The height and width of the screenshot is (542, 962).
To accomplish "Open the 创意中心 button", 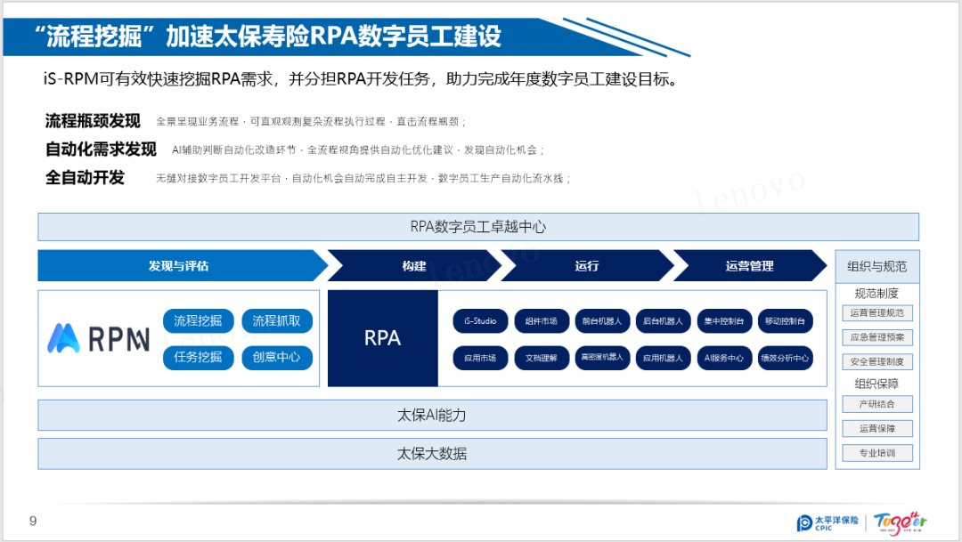I will click(277, 358).
